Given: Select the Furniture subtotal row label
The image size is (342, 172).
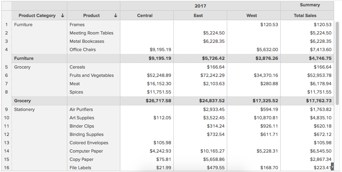Looking at the screenshot, I should point(24,58).
